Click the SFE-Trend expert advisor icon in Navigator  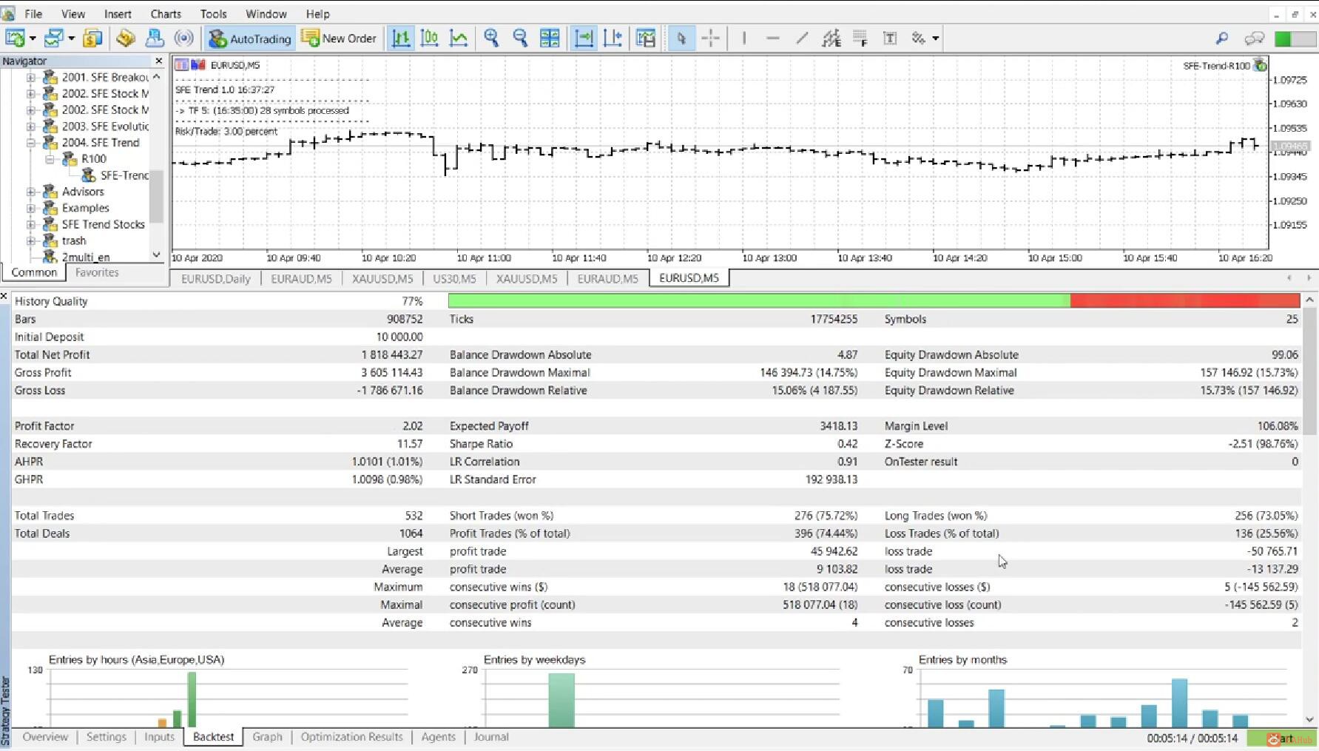[88, 175]
